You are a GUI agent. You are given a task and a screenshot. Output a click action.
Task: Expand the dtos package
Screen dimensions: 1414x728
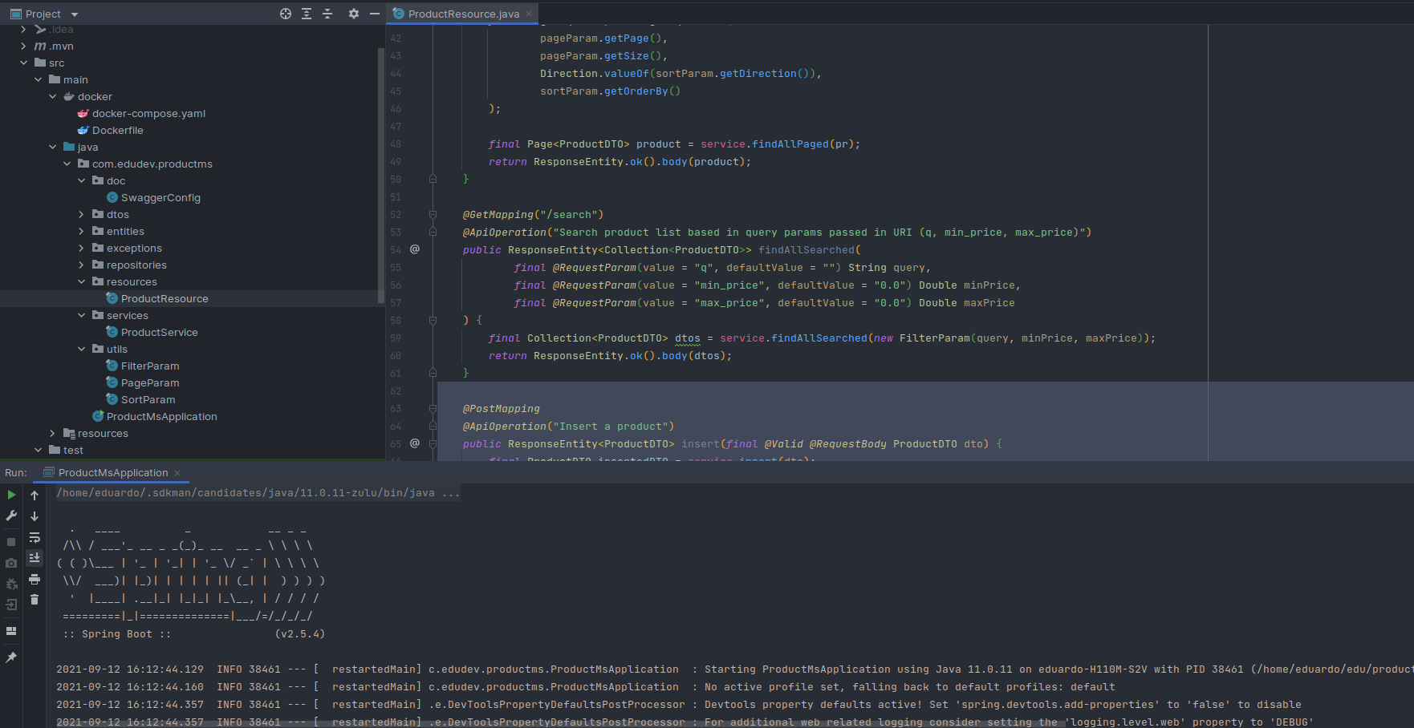(81, 214)
